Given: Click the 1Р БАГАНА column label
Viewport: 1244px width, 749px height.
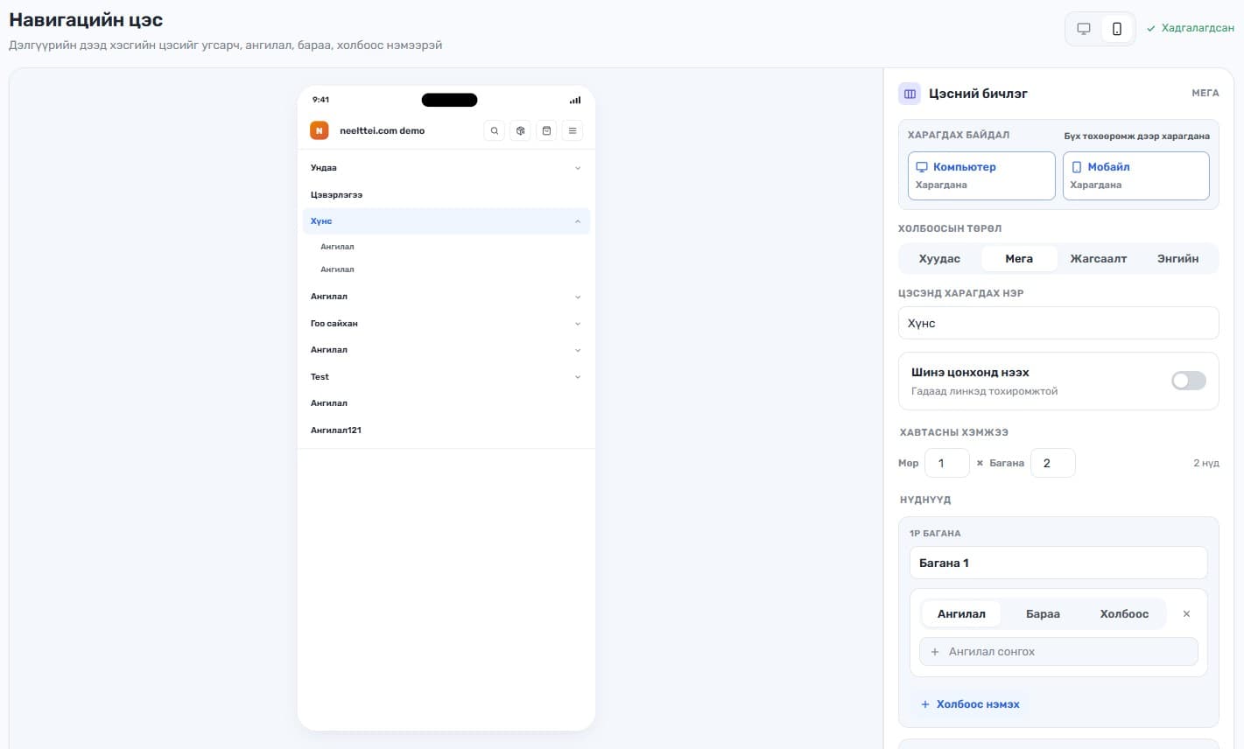Looking at the screenshot, I should tap(935, 533).
